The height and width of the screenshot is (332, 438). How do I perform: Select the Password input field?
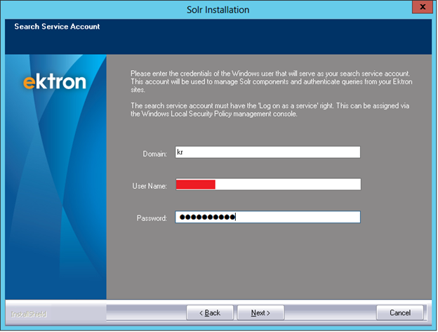295,218
